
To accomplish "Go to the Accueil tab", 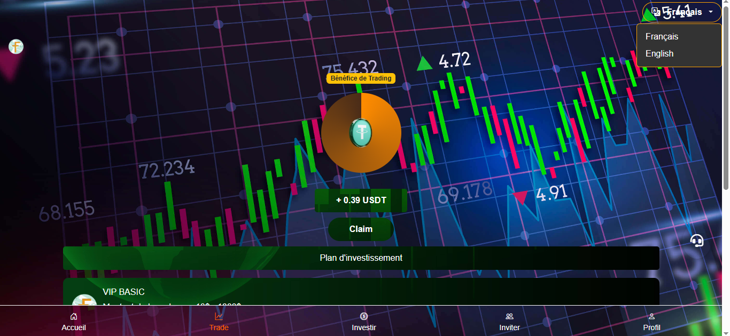I will point(74,327).
